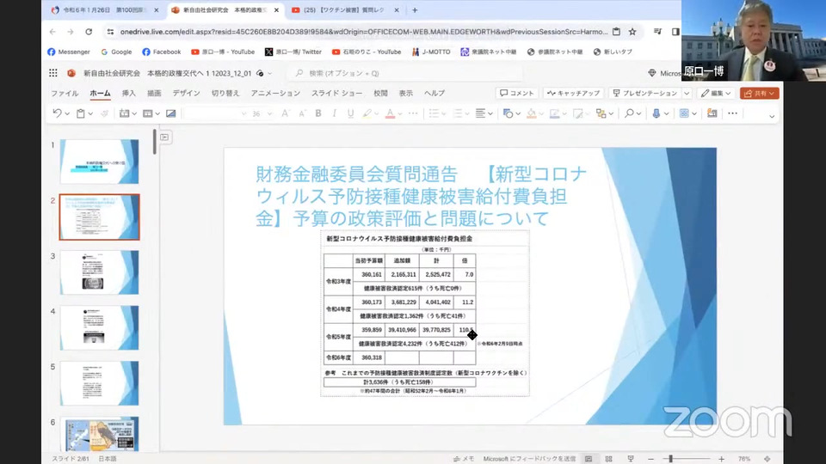826x464 pixels.
Task: Open the Dictate dropdown arrow
Action: click(x=666, y=113)
